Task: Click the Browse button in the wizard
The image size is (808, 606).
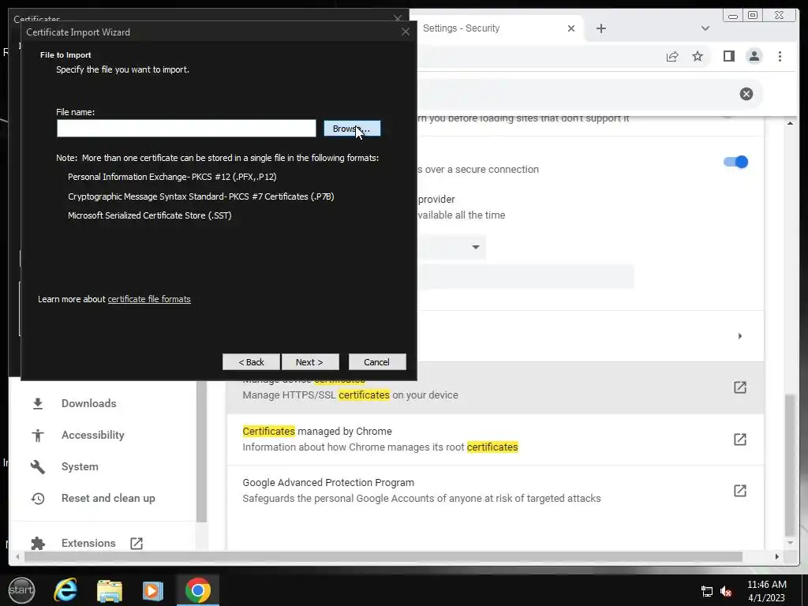Action: point(352,129)
